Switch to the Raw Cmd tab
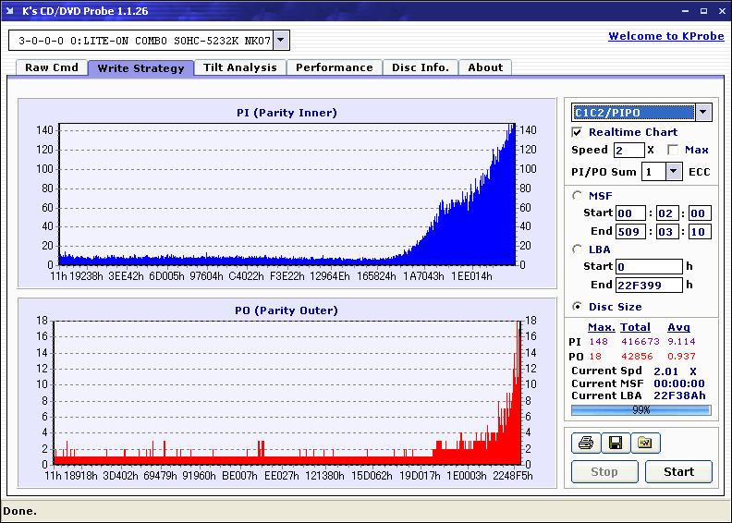 pyautogui.click(x=52, y=67)
